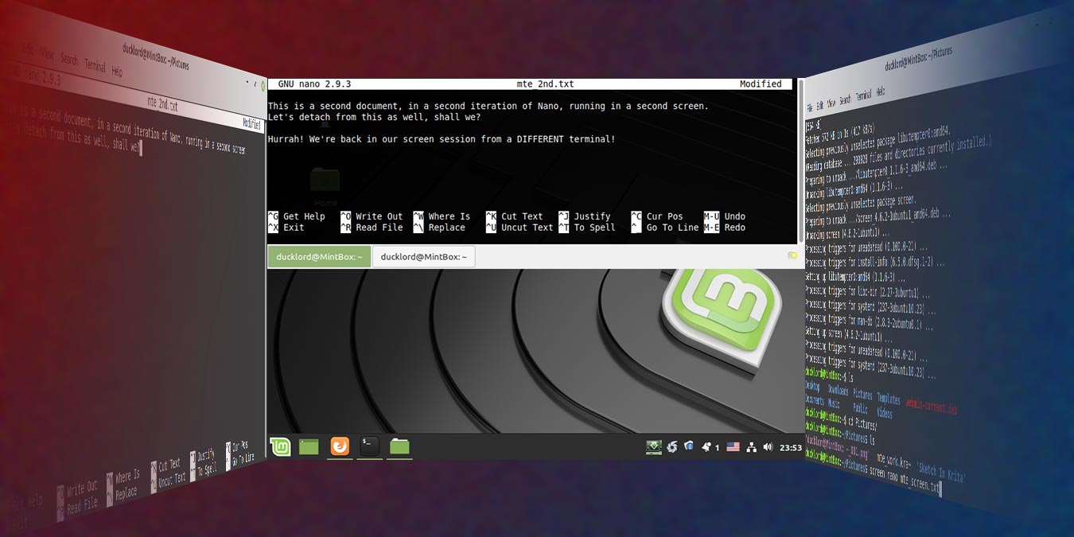
Task: Toggle show desktop on the panel
Action: (308, 446)
